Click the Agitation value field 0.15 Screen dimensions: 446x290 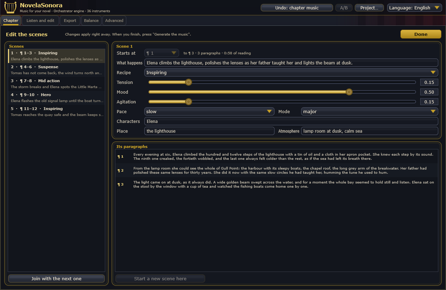(x=429, y=102)
